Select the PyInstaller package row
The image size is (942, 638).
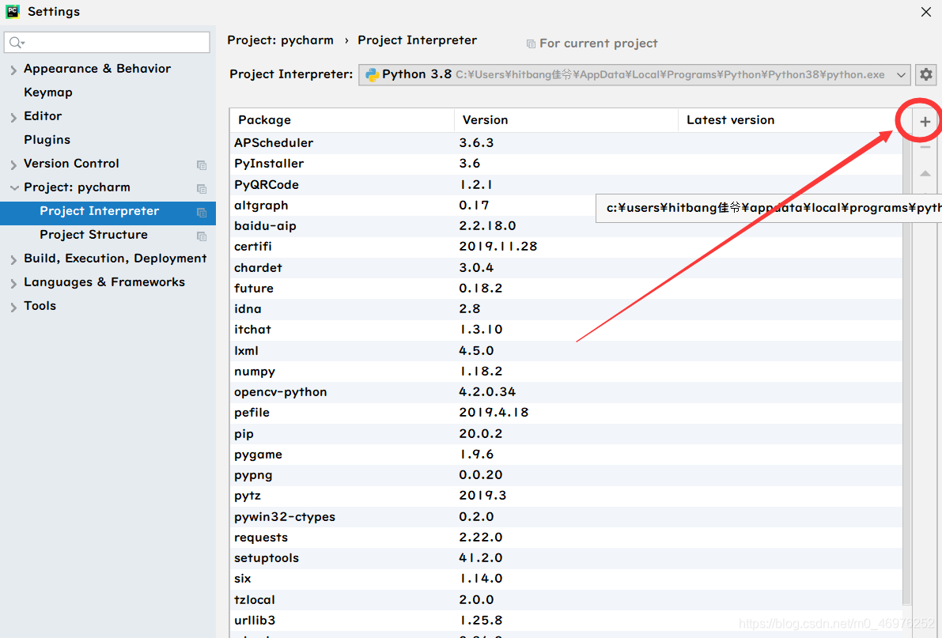point(566,164)
